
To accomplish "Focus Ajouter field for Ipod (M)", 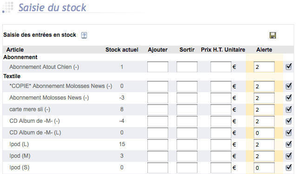I will point(158,156).
